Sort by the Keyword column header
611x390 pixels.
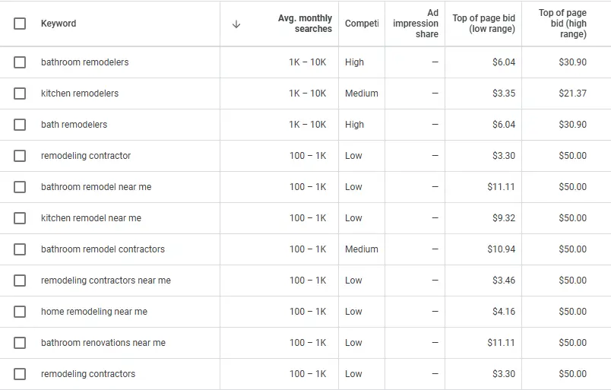[59, 24]
